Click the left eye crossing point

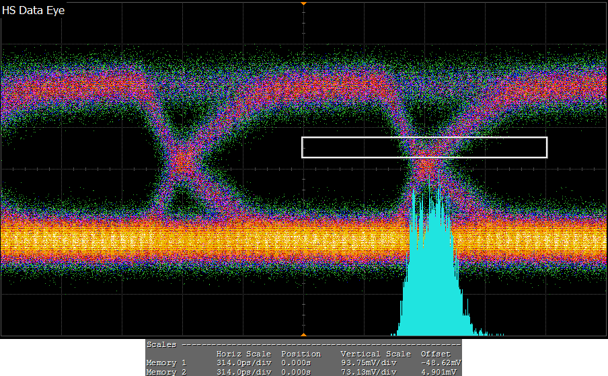click(183, 161)
